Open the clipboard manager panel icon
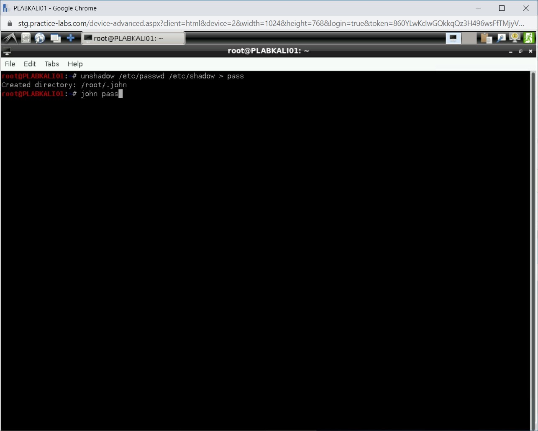Image resolution: width=538 pixels, height=431 pixels. (486, 38)
